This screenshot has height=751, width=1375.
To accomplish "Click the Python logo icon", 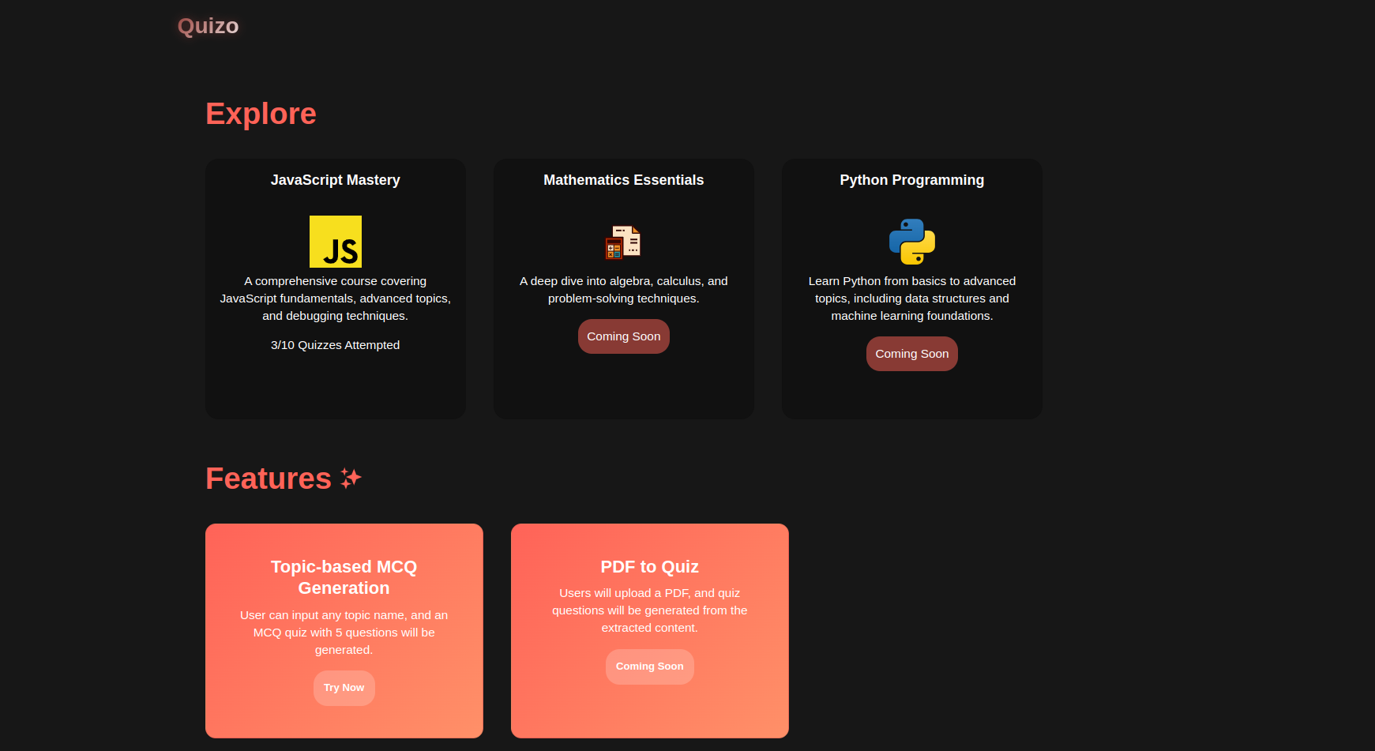I will coord(912,242).
